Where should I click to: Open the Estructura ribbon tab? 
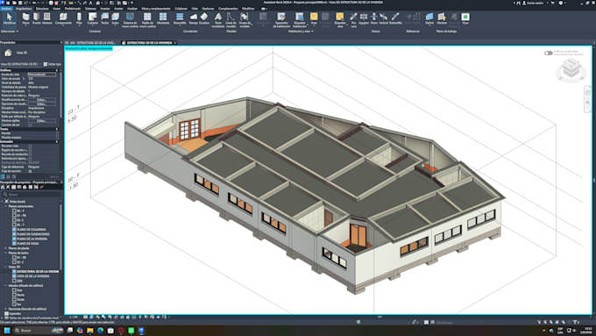pos(42,9)
